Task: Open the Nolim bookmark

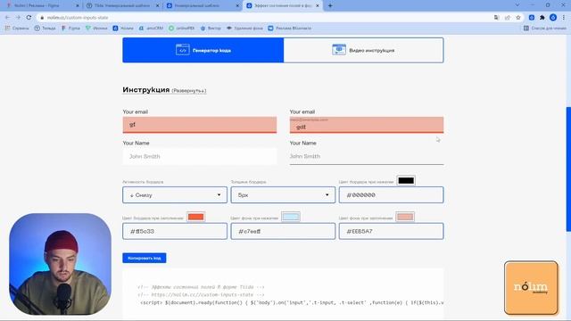Action: click(123, 28)
